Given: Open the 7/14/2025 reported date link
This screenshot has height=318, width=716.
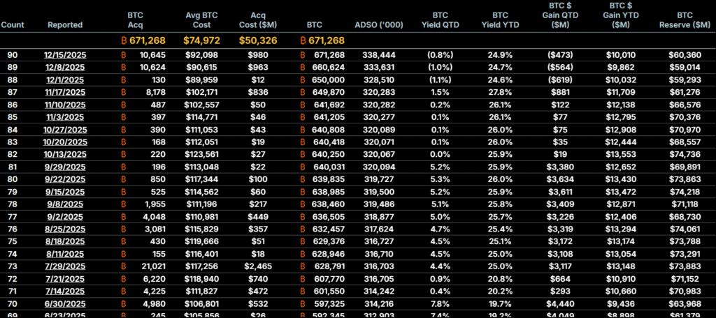Looking at the screenshot, I should (x=65, y=290).
